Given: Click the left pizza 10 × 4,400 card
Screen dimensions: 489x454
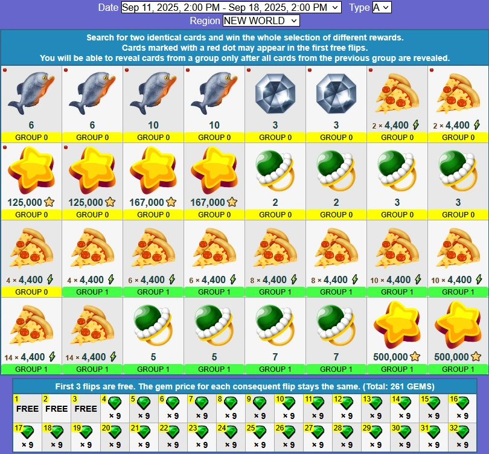Looking at the screenshot, I should (397, 259).
